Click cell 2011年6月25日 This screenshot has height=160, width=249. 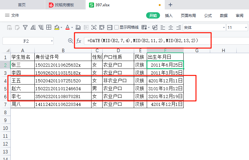165,65
